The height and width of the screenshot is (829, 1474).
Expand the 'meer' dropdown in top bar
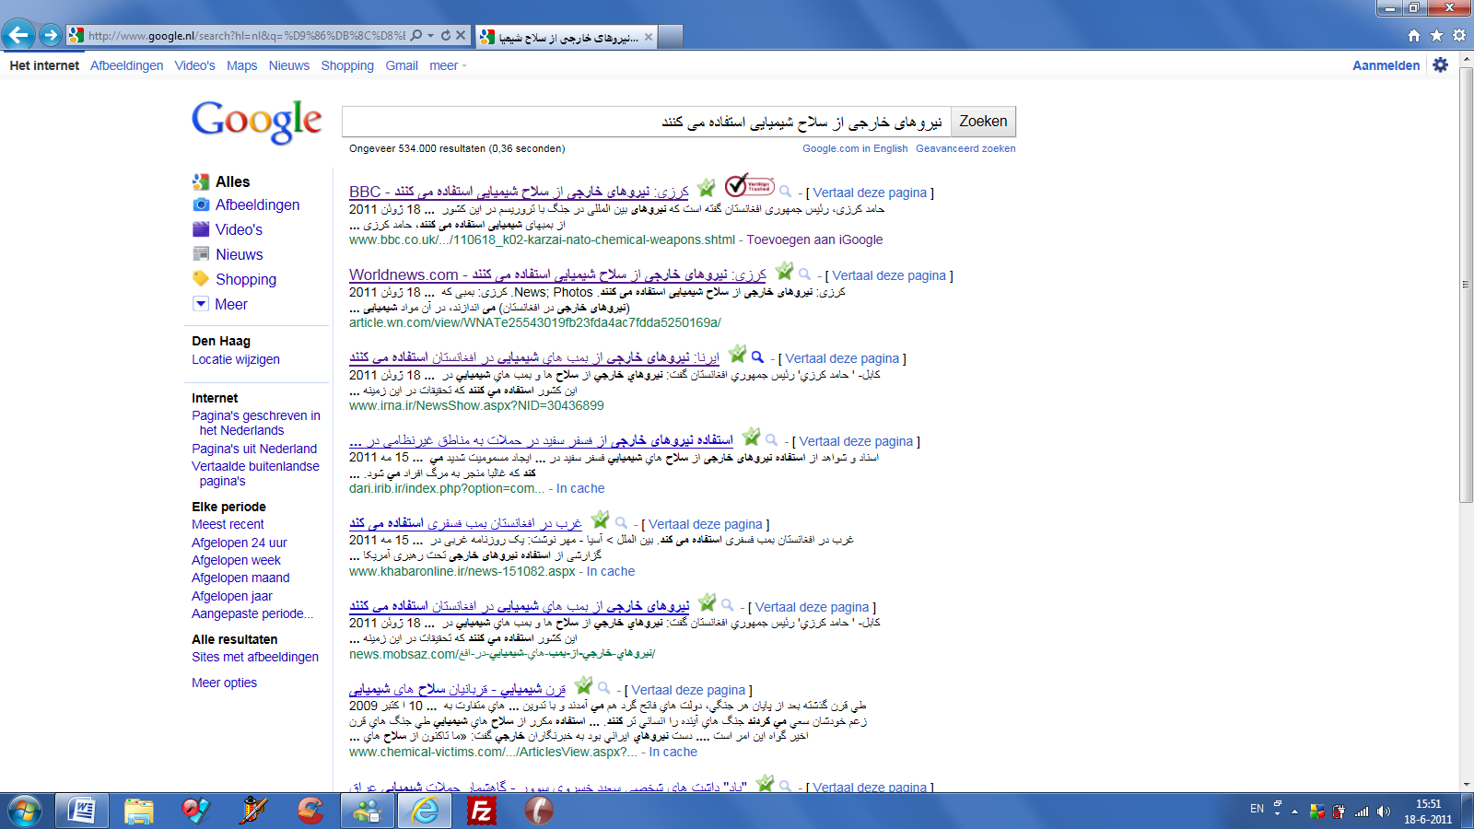coord(448,65)
